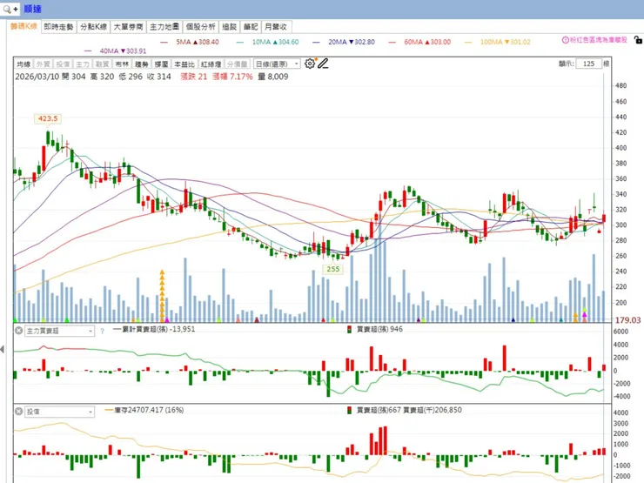
Task: Close the 投信 indicator panel
Action: 18,411
